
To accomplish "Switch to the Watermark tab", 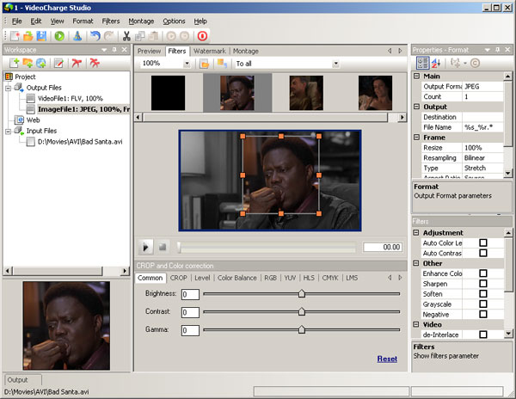I will [210, 51].
